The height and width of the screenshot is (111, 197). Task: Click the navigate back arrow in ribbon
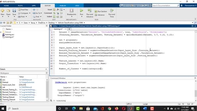tap(34, 10)
